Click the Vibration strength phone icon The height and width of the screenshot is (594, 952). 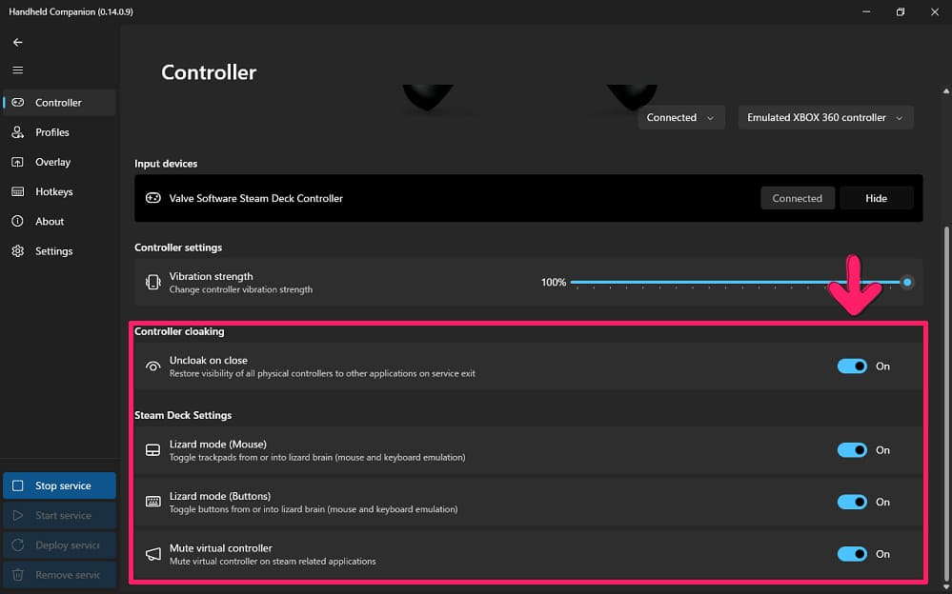(x=153, y=282)
